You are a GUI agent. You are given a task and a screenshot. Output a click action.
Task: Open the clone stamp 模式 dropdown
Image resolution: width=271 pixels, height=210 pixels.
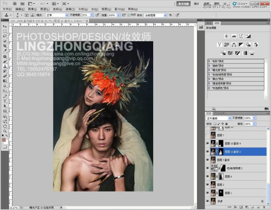pos(57,15)
